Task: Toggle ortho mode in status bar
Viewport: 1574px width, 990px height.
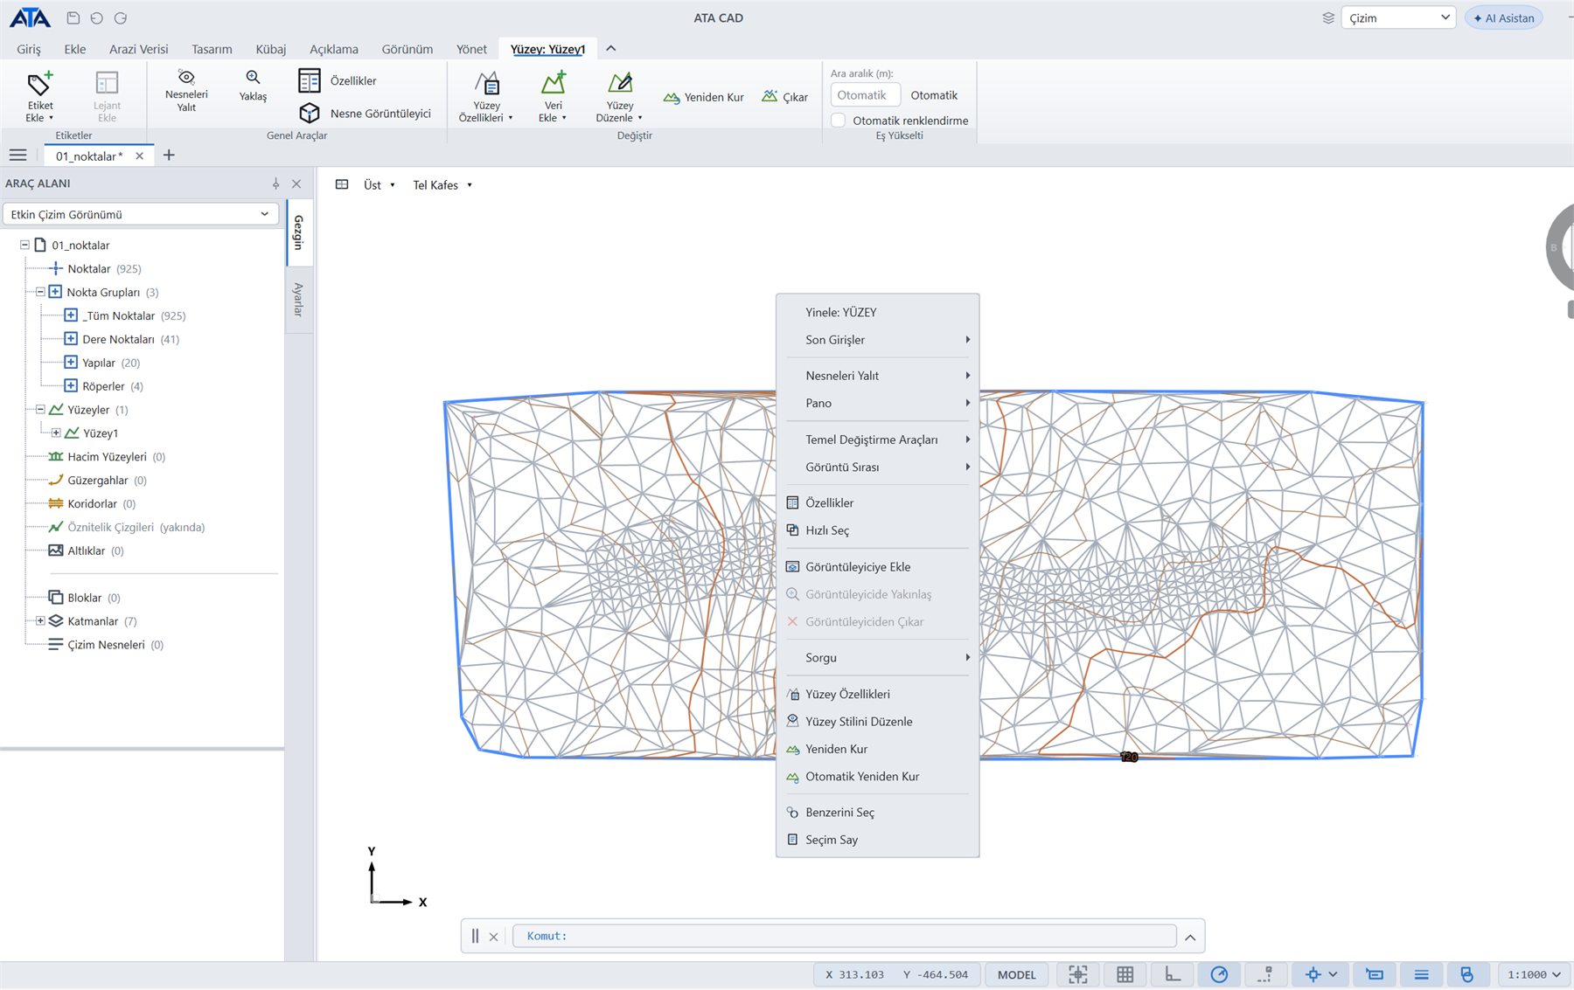Action: [1173, 974]
